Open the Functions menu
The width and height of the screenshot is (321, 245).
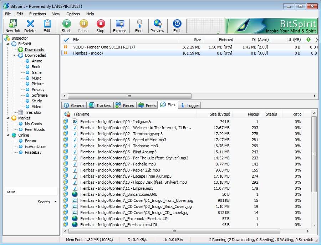pos(37,14)
